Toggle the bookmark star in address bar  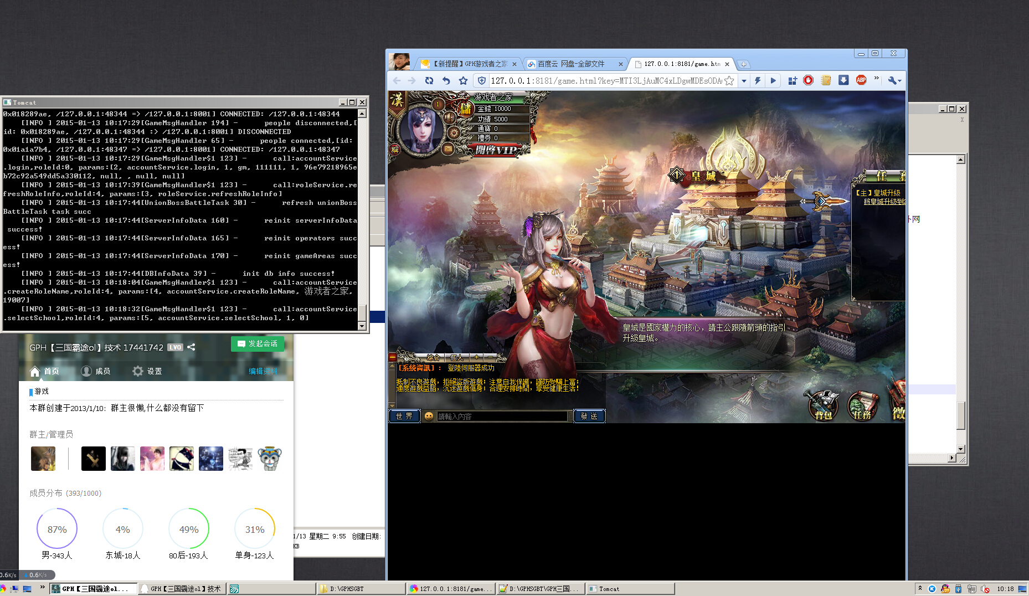(729, 81)
